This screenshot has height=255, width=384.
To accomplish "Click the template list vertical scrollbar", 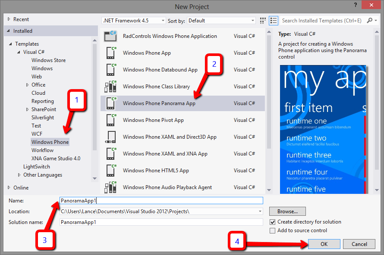I will pyautogui.click(x=269, y=108).
